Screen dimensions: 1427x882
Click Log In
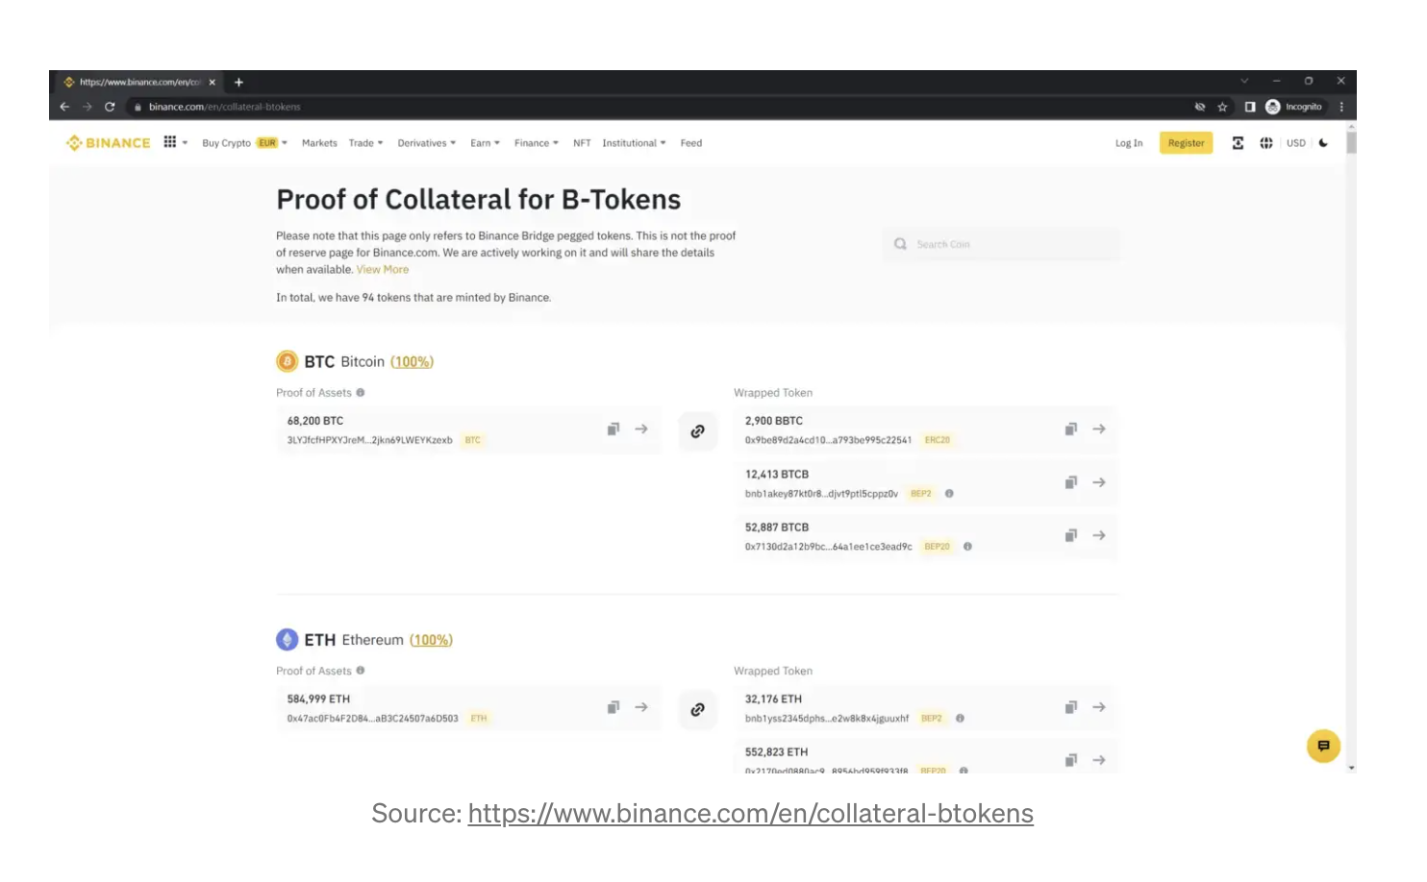(x=1129, y=143)
